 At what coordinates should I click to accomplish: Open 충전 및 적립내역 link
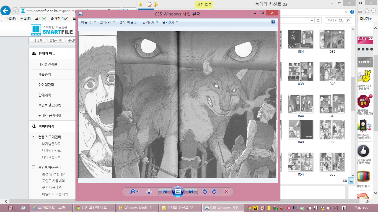click(54, 174)
